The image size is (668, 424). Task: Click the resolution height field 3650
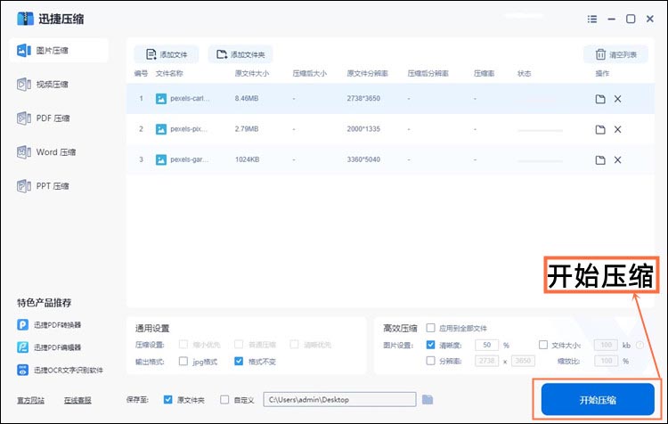523,361
